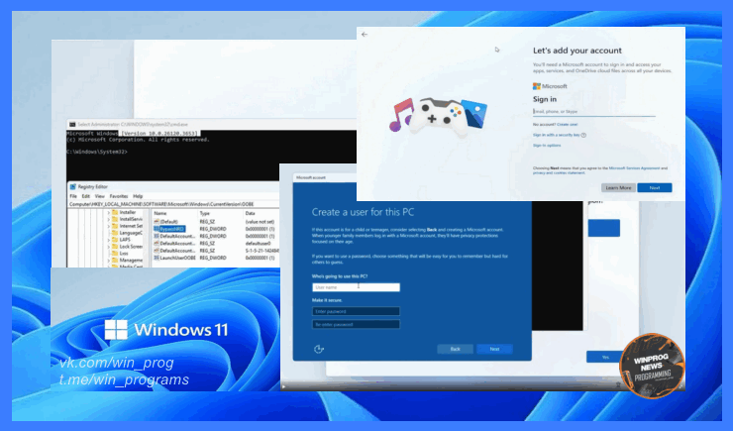Open the Microsoft Services Agreement link
This screenshot has height=431, width=733.
(x=634, y=167)
